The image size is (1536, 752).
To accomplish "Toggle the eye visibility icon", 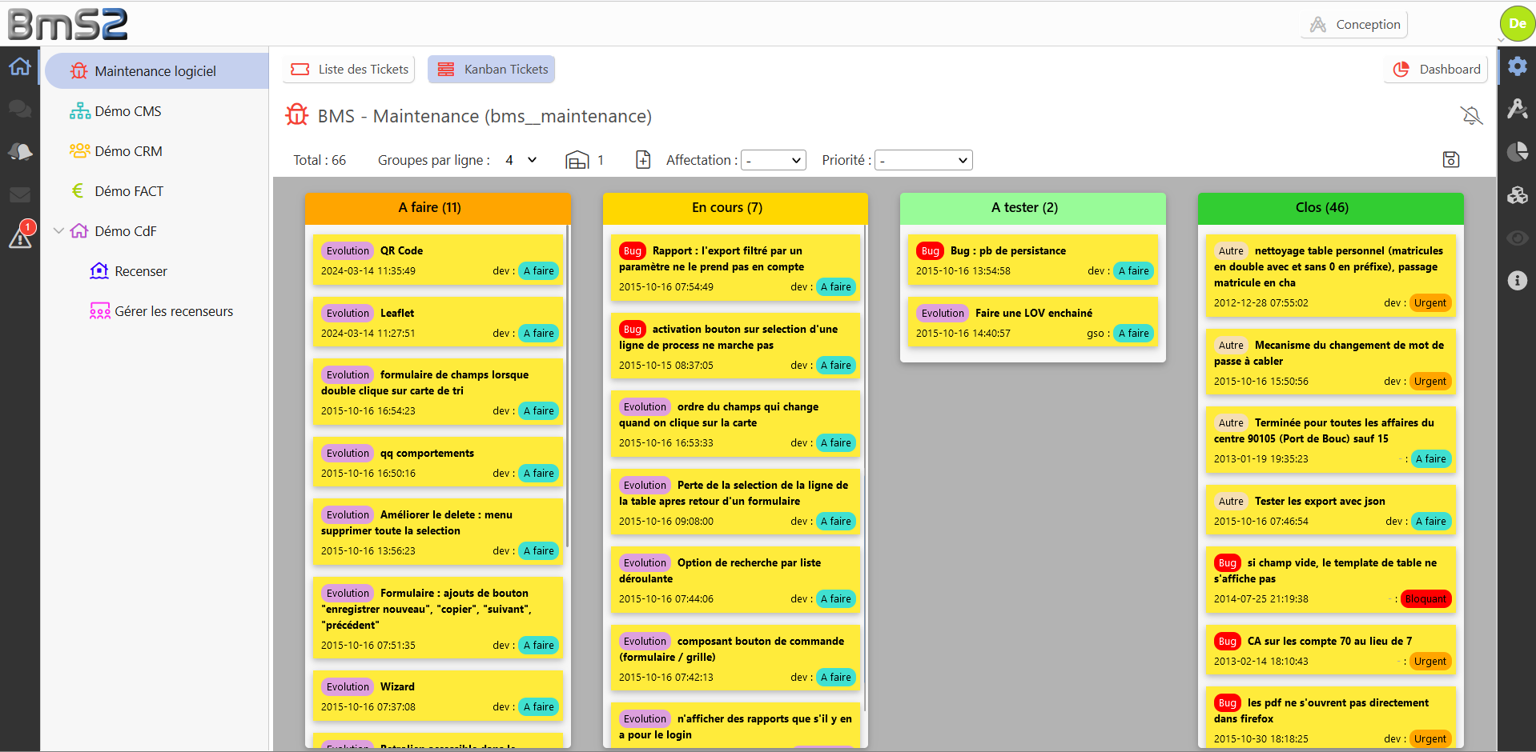I will 1517,238.
